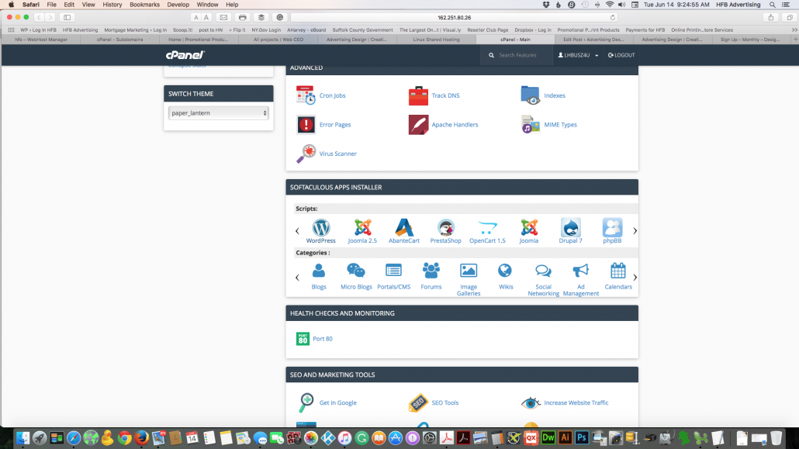
Task: Open Photoshop from the Dock
Action: coord(582,438)
